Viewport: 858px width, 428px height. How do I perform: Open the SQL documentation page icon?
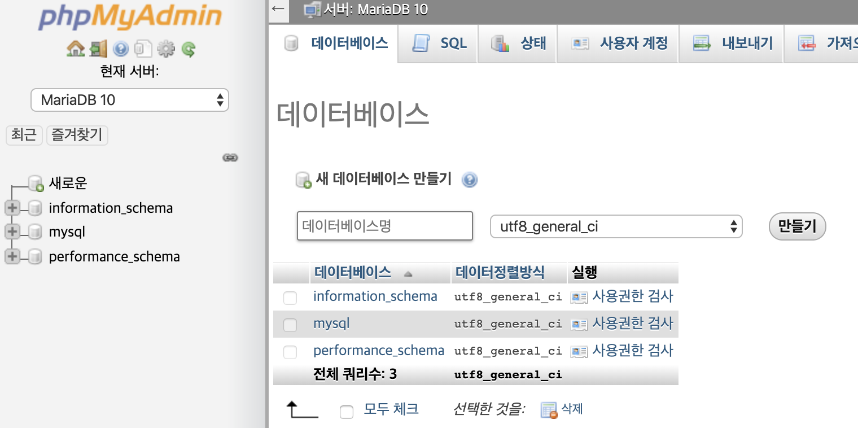tap(143, 49)
